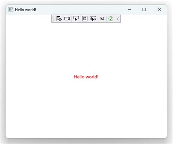The width and height of the screenshot is (173, 144).
Task: Click the green Hot Reload checkmark
Action: coord(111,19)
